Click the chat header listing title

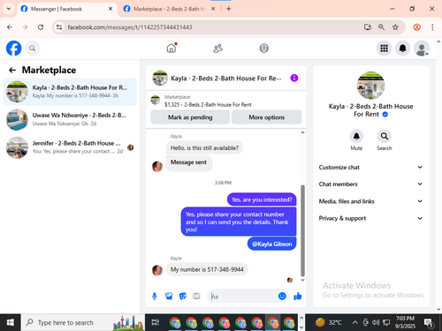click(x=225, y=79)
